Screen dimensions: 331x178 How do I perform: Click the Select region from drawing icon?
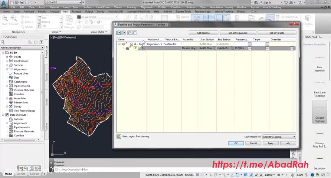pos(119,136)
